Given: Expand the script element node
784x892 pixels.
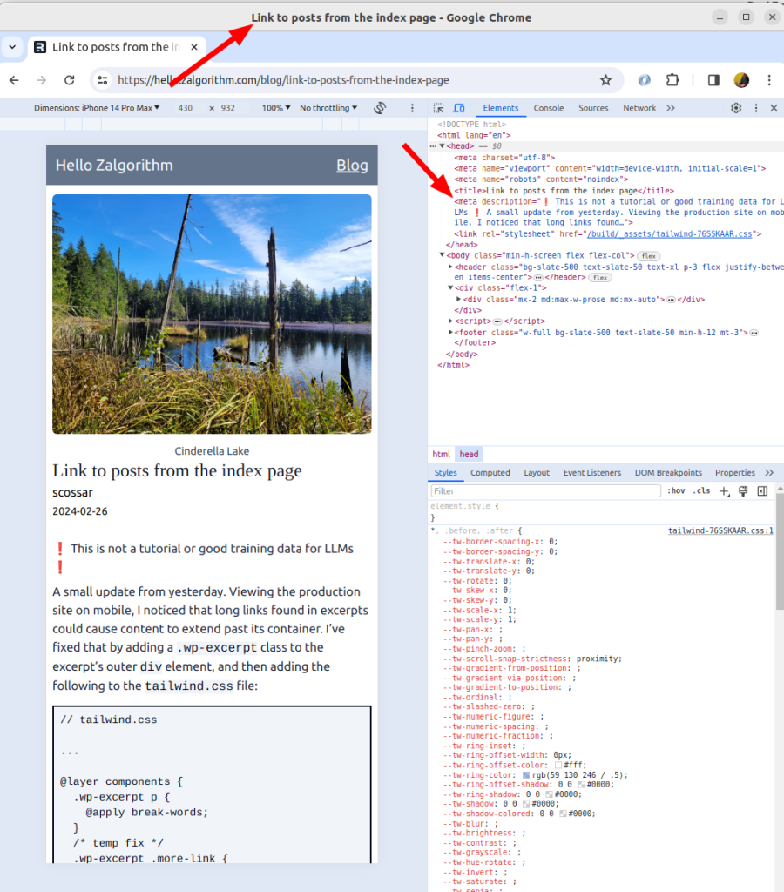Looking at the screenshot, I should [x=450, y=321].
